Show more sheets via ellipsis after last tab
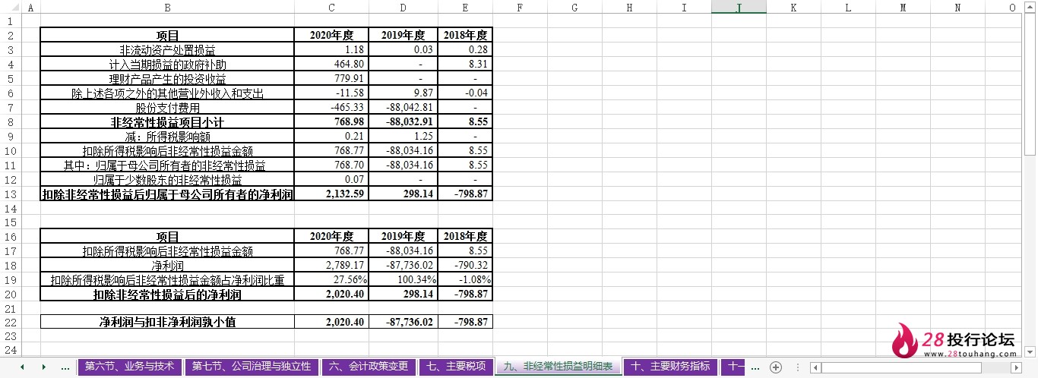The image size is (1038, 378). (757, 367)
